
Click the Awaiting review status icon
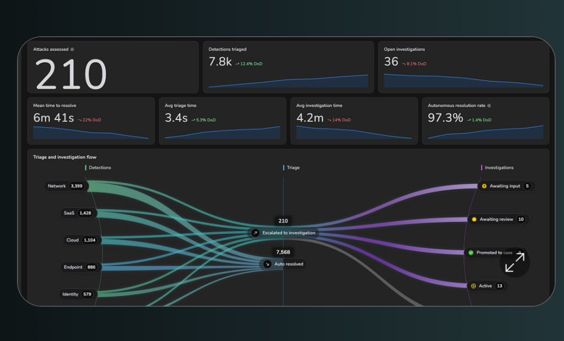click(474, 219)
